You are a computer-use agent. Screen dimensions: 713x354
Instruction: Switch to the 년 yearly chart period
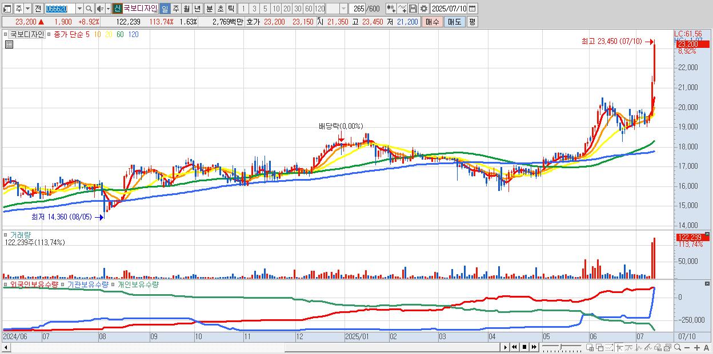(197, 9)
